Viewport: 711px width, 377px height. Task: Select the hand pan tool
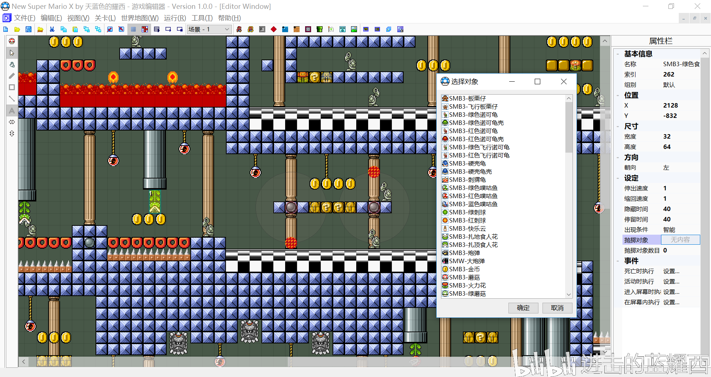coord(12,64)
